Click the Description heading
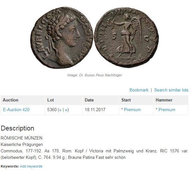 pyautogui.click(x=17, y=128)
